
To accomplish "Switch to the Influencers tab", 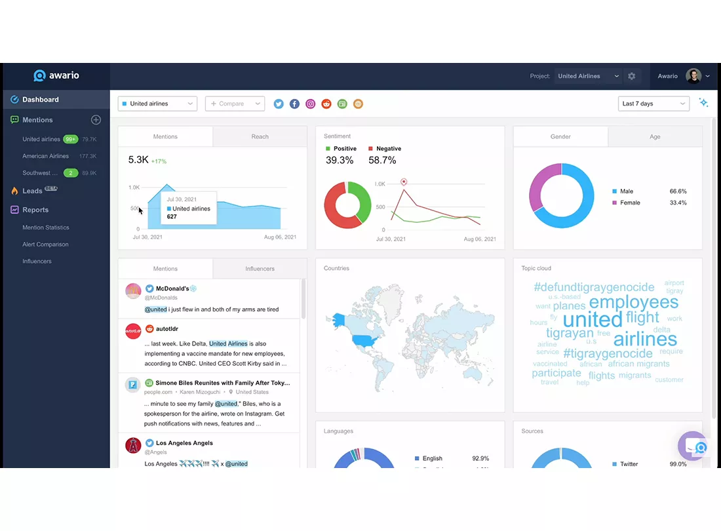I will (x=260, y=269).
